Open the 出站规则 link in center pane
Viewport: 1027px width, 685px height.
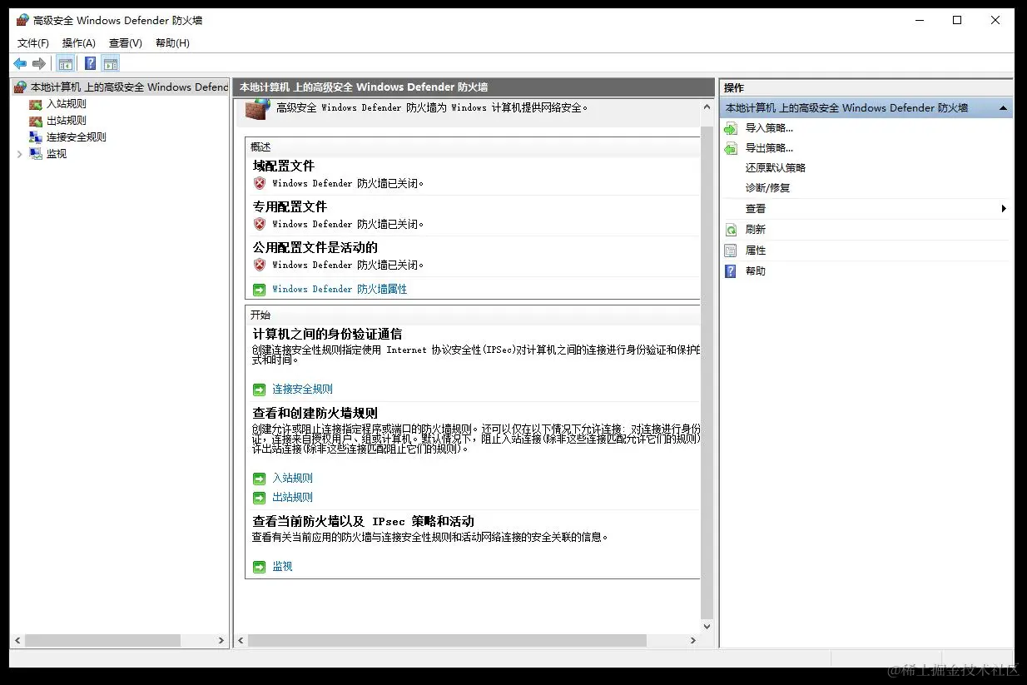click(x=293, y=498)
